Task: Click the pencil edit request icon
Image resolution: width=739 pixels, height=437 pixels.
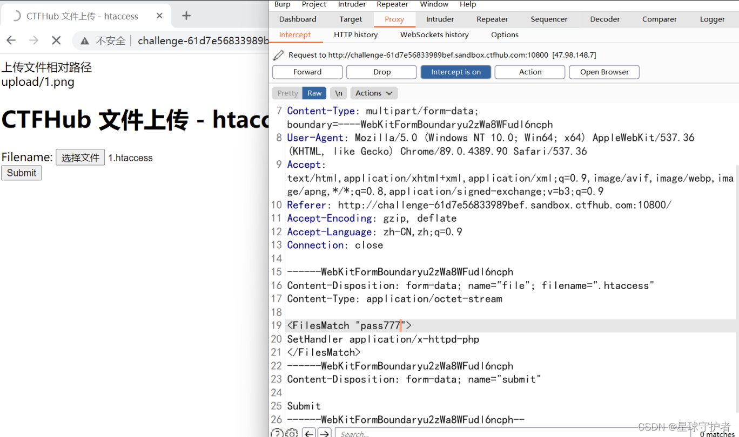Action: 279,55
